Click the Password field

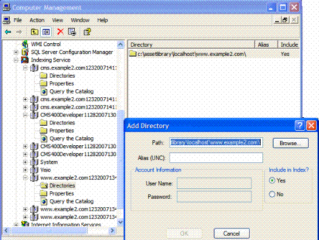click(214, 196)
